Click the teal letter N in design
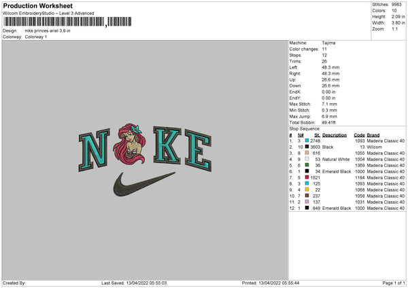This screenshot has width=408, height=288. [95, 150]
